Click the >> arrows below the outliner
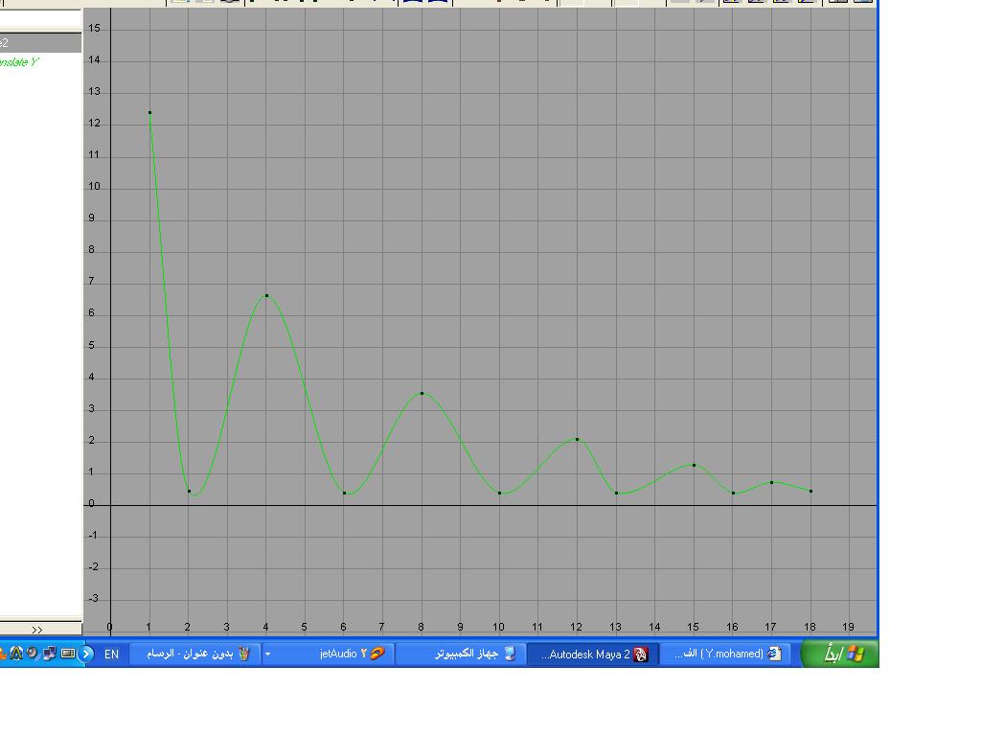The width and height of the screenshot is (981, 736). click(x=37, y=630)
